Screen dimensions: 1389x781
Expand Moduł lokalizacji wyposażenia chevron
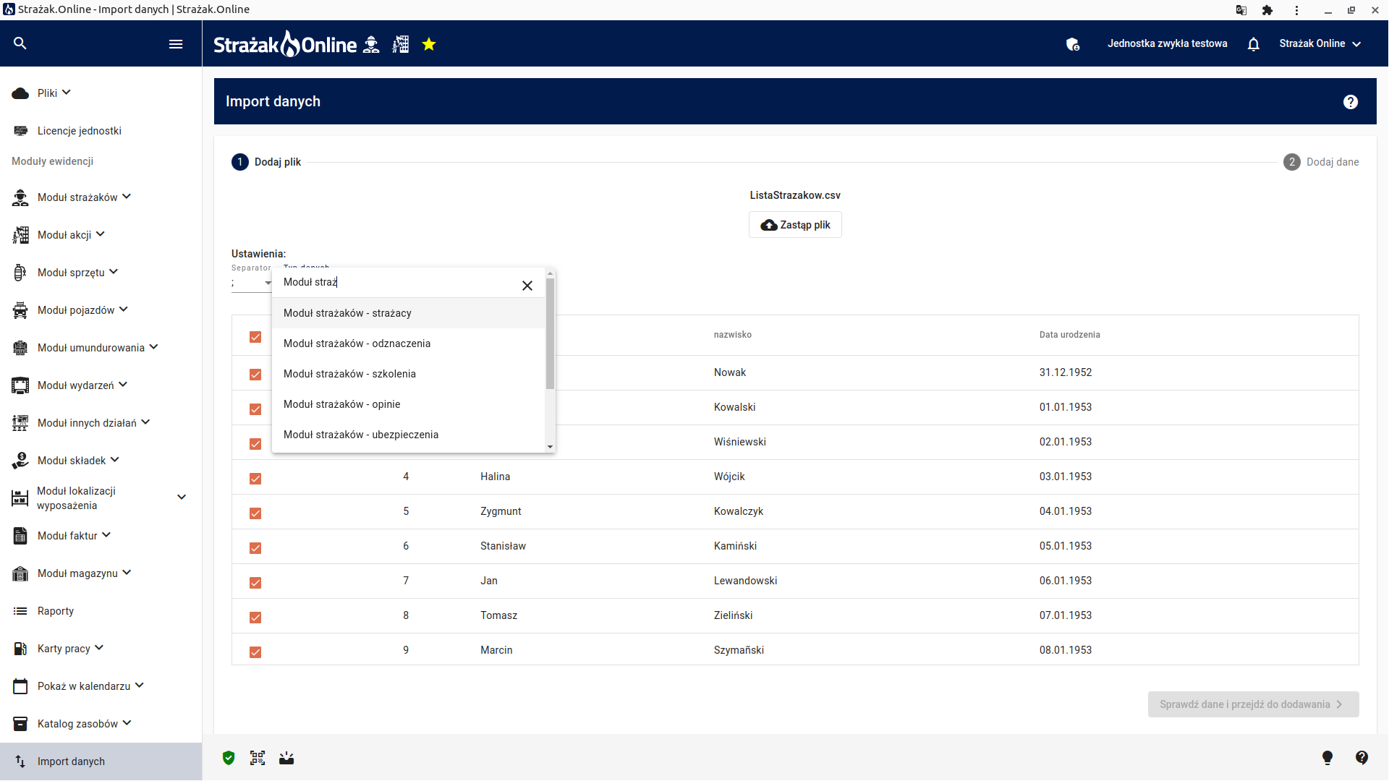[x=182, y=498]
